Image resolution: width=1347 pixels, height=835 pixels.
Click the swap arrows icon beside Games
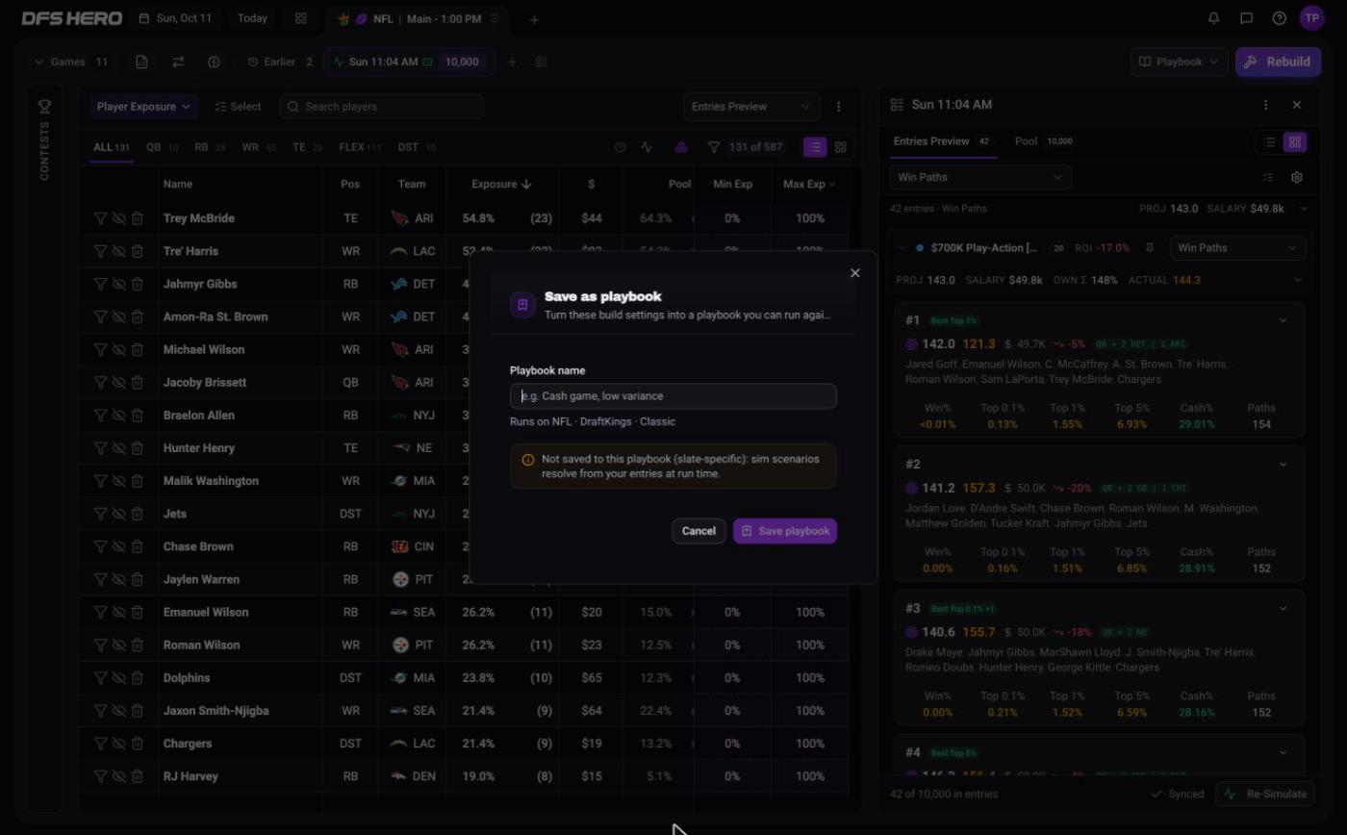pos(178,62)
